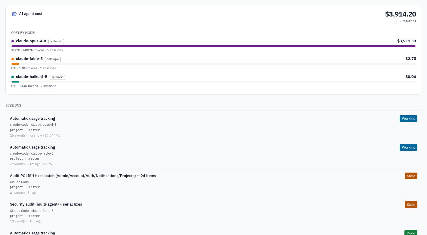427x235 pixels.
Task: Open Automatic usage tracking session using claude-opus-4-8
Action: tap(213, 126)
